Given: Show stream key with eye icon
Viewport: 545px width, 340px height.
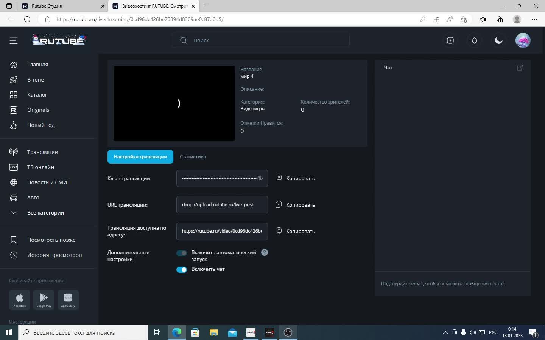Looking at the screenshot, I should point(260,178).
